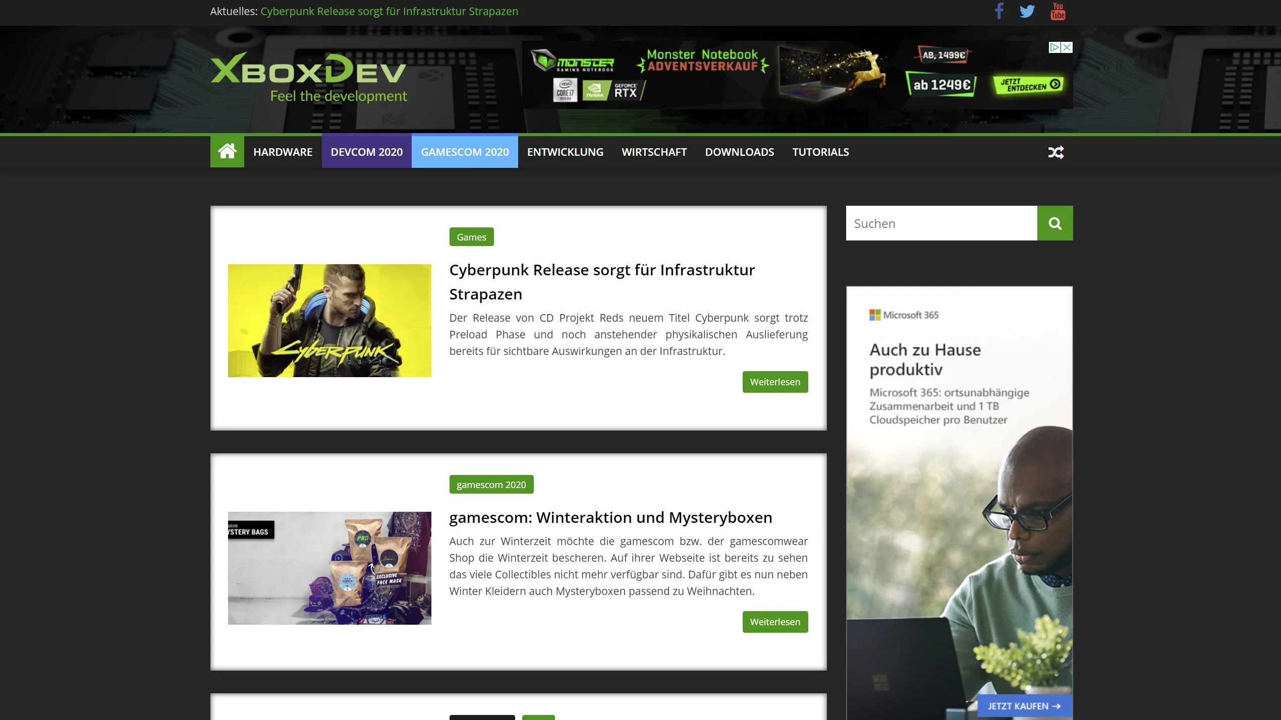Click the shuffle random-article icon
Image resolution: width=1281 pixels, height=720 pixels.
pos(1055,152)
